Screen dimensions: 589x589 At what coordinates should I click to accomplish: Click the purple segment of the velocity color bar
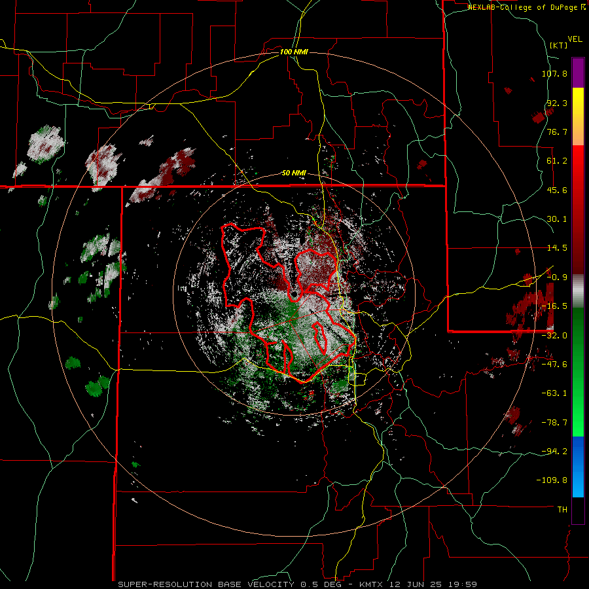coord(578,73)
